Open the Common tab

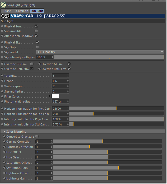coord(22,11)
